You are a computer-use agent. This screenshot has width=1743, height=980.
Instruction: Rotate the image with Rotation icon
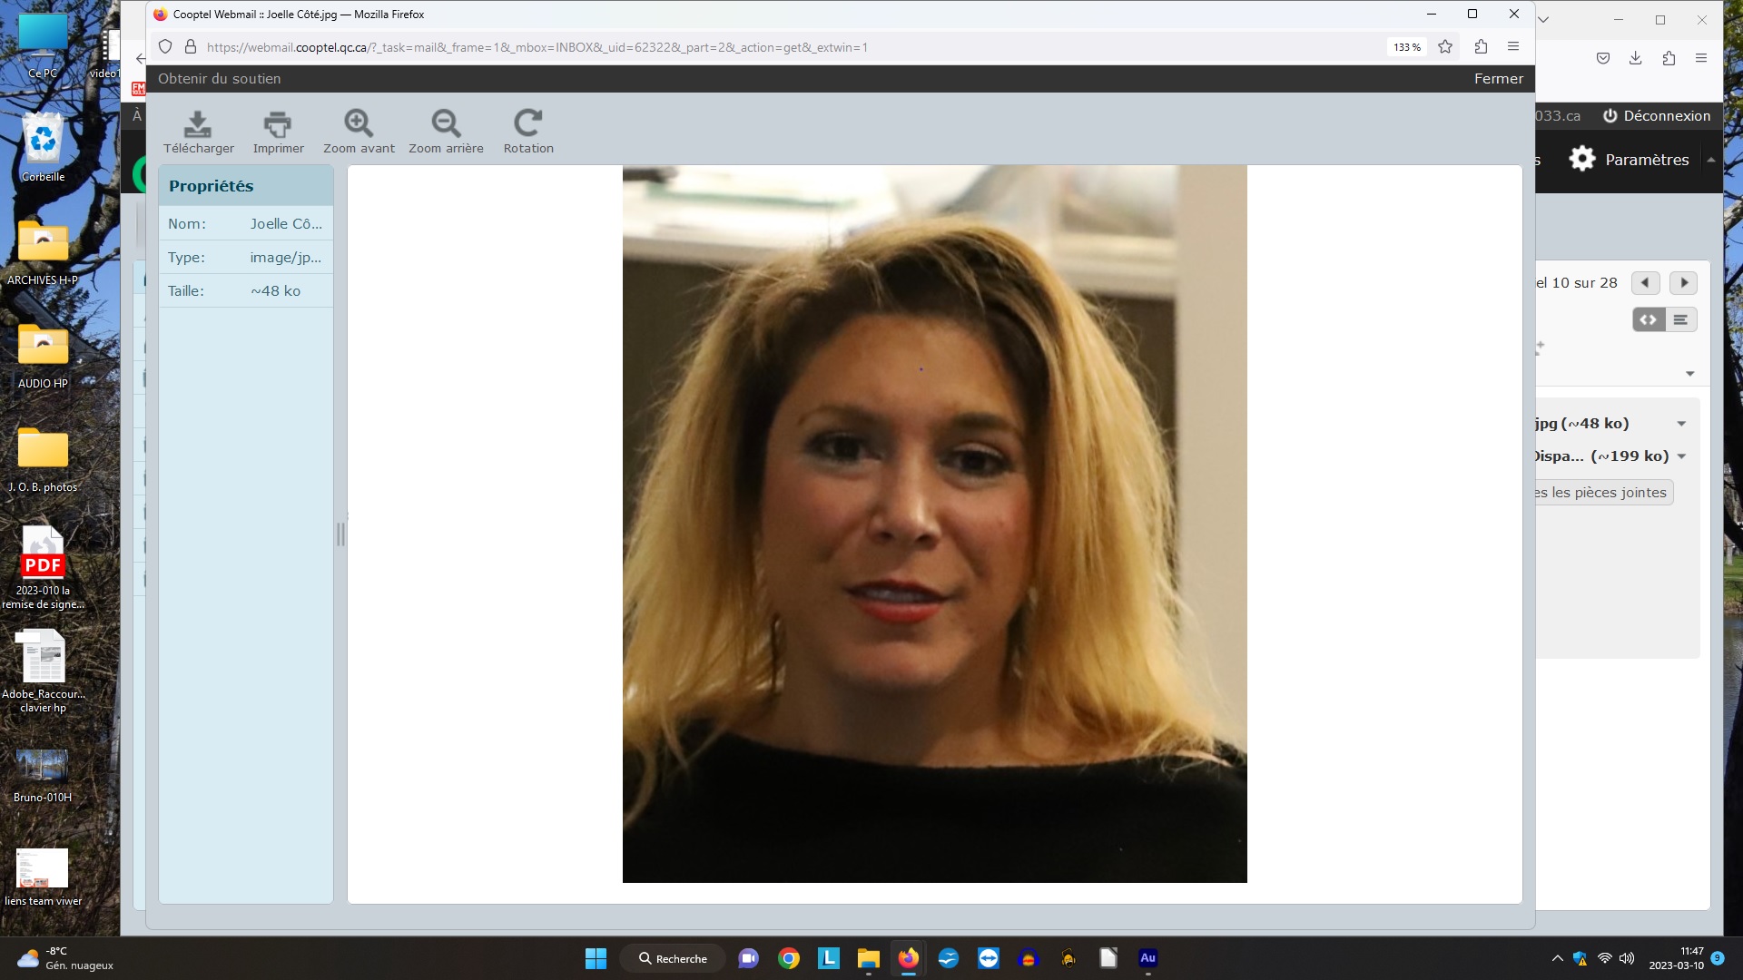pos(528,124)
